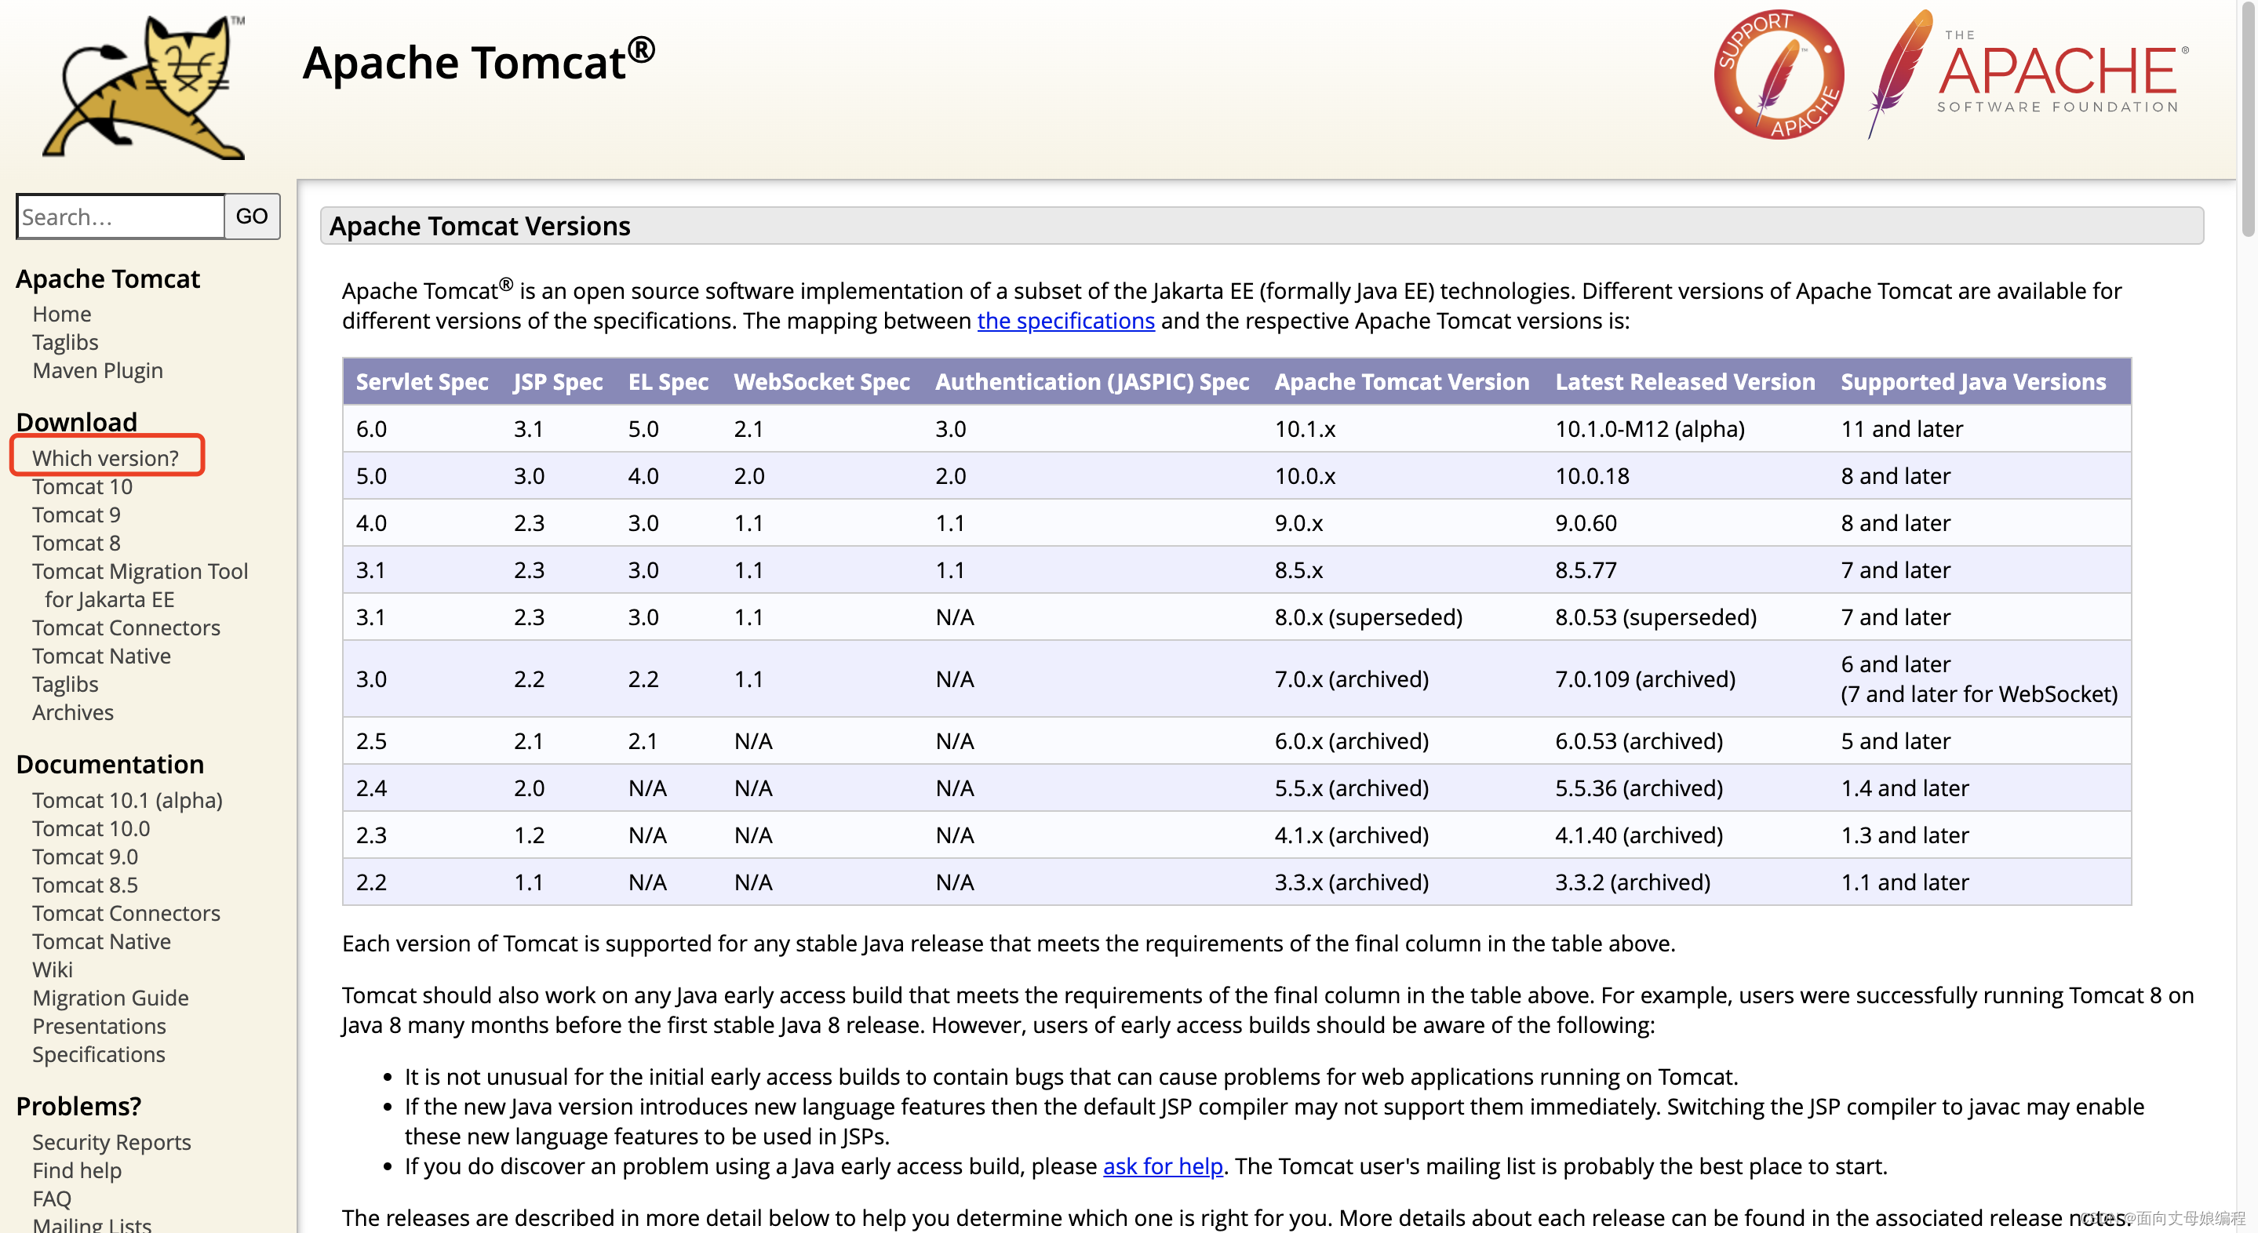Click the Servlet Spec column header

coord(421,381)
